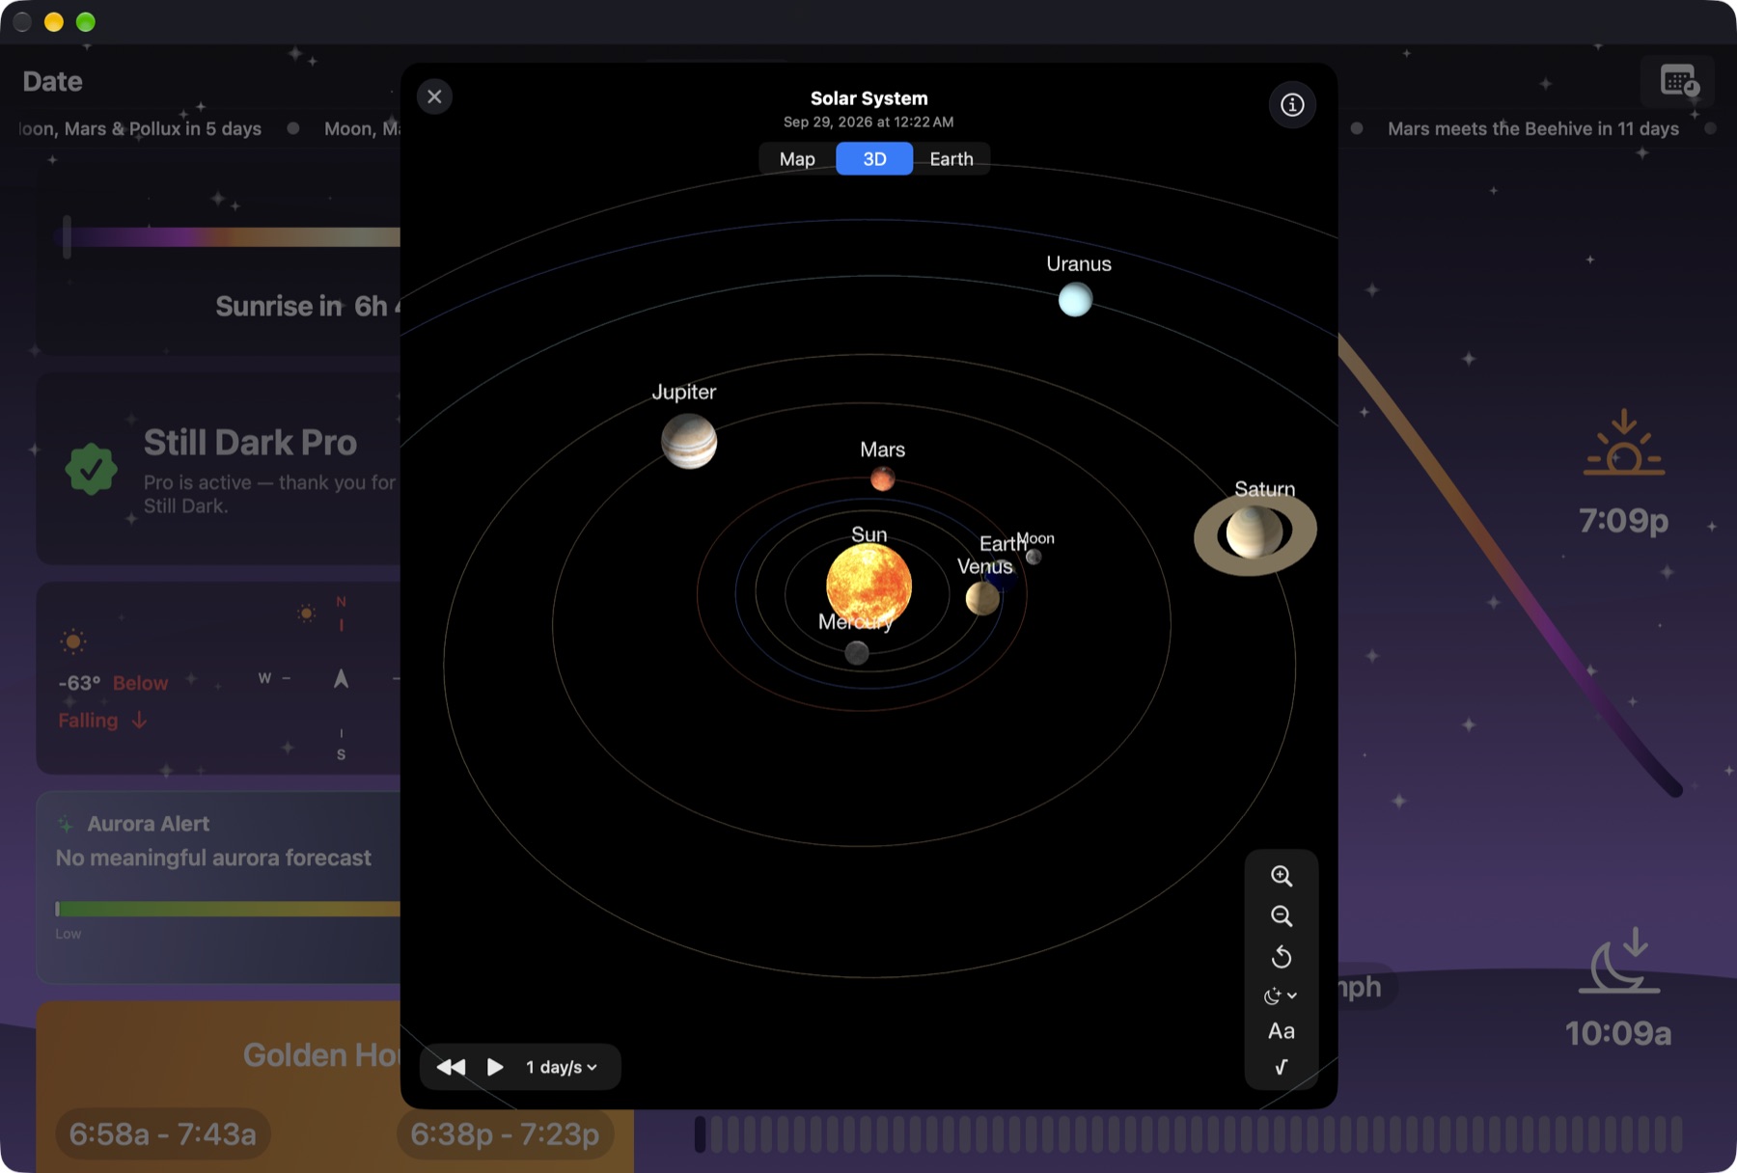1737x1173 pixels.
Task: Switch to the Map tab
Action: 797,159
